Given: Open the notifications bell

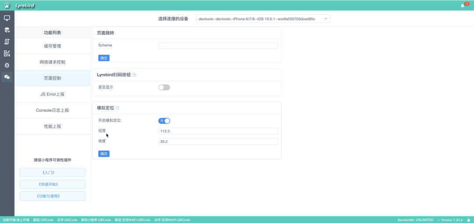Looking at the screenshot, I should point(462,5).
